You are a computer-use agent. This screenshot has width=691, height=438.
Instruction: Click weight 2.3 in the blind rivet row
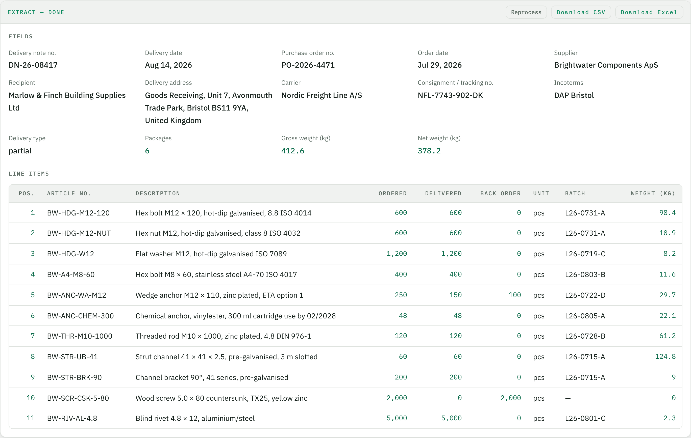(669, 418)
